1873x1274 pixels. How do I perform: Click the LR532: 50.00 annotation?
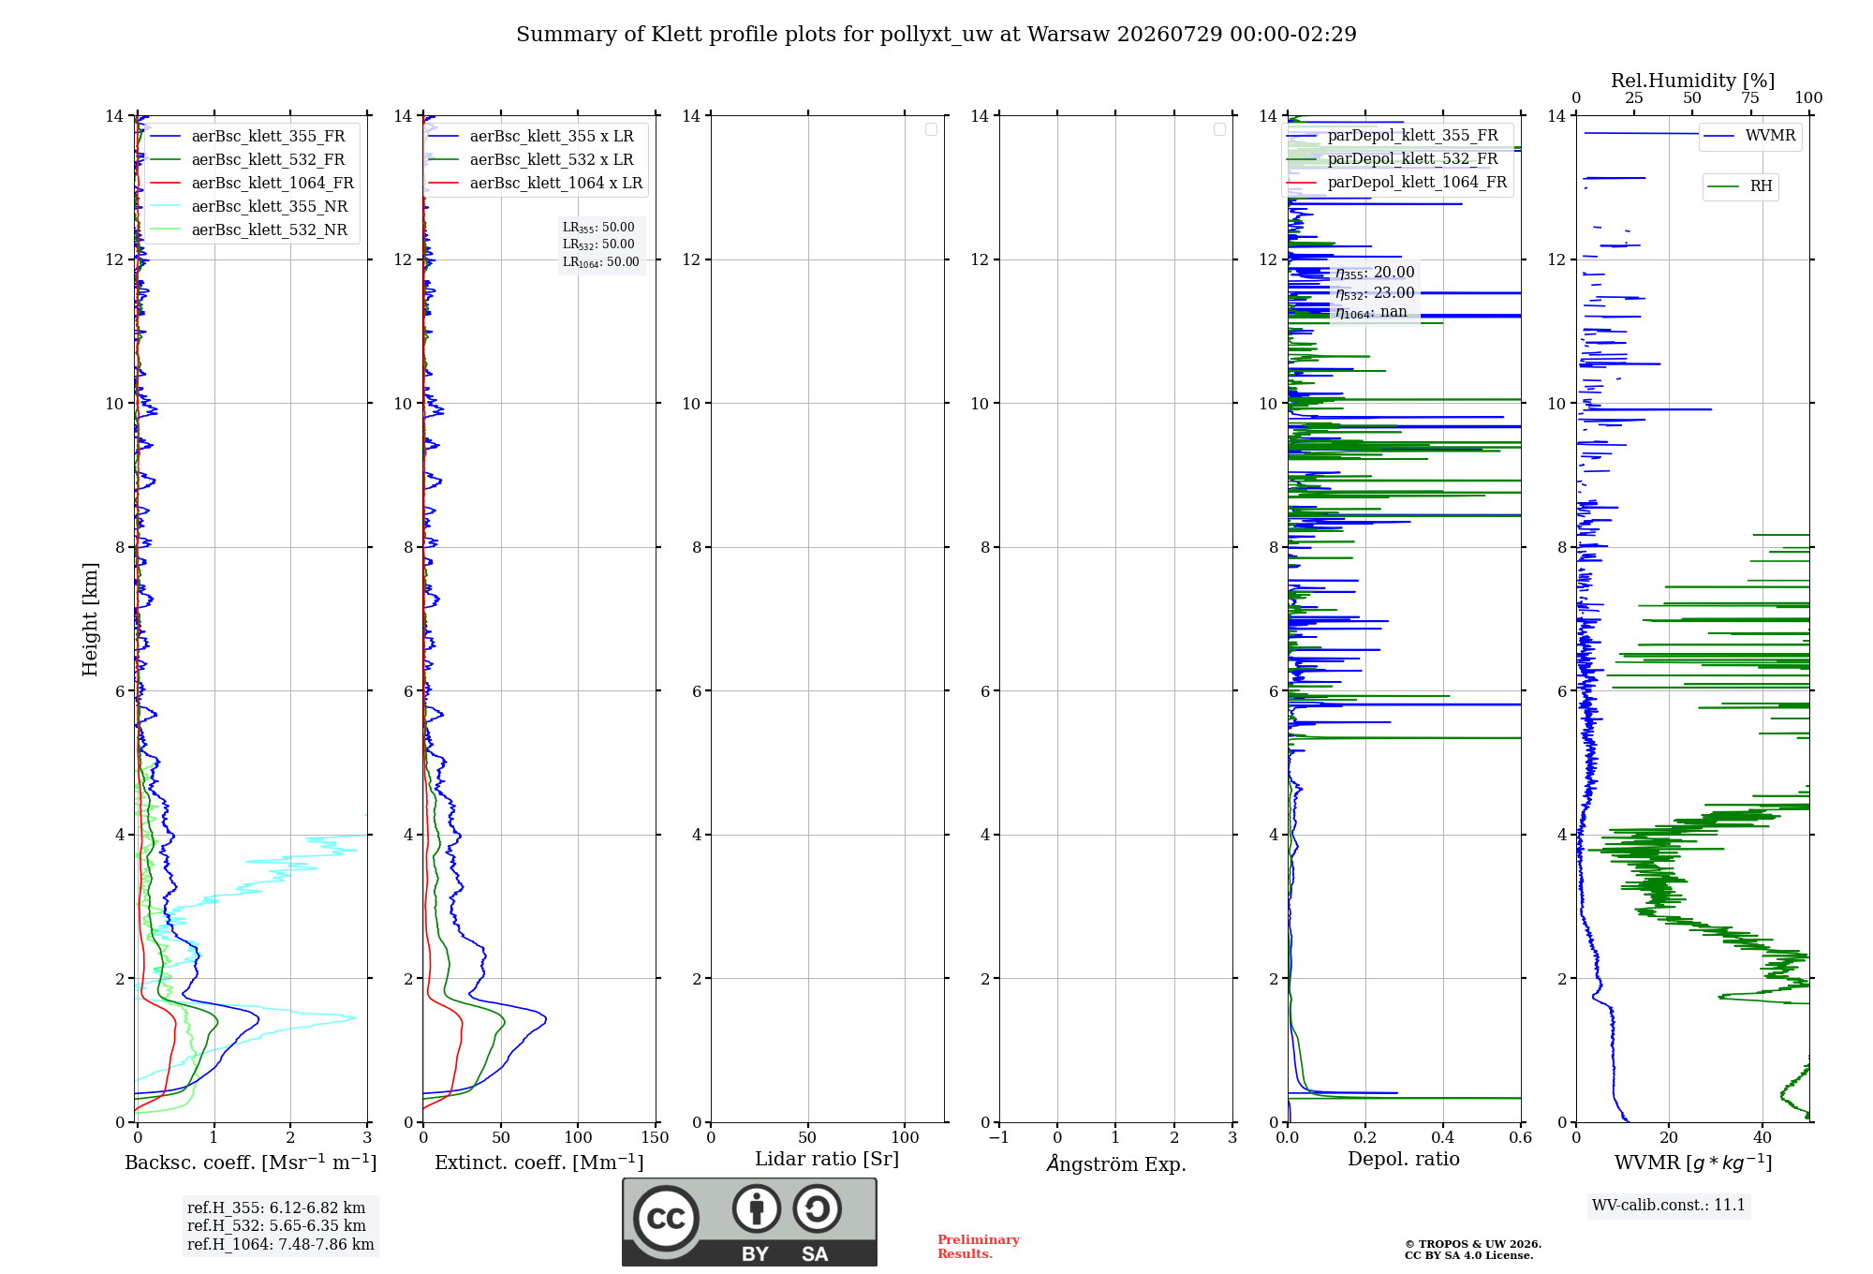[x=599, y=244]
